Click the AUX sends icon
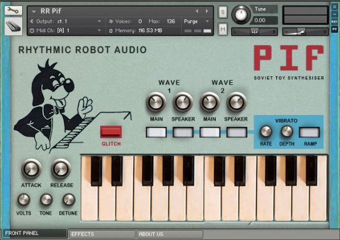Viewport: 340px width, 240px height. (x=334, y=22)
